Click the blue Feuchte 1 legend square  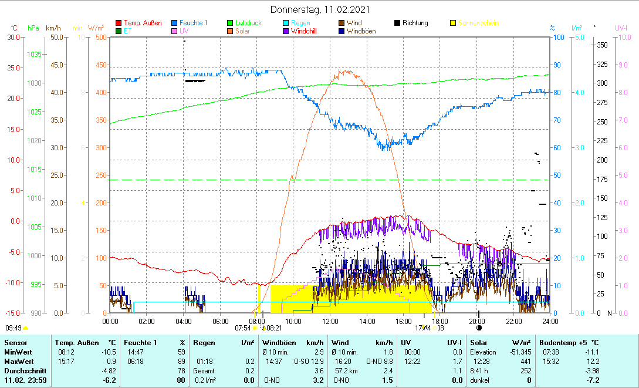click(175, 23)
